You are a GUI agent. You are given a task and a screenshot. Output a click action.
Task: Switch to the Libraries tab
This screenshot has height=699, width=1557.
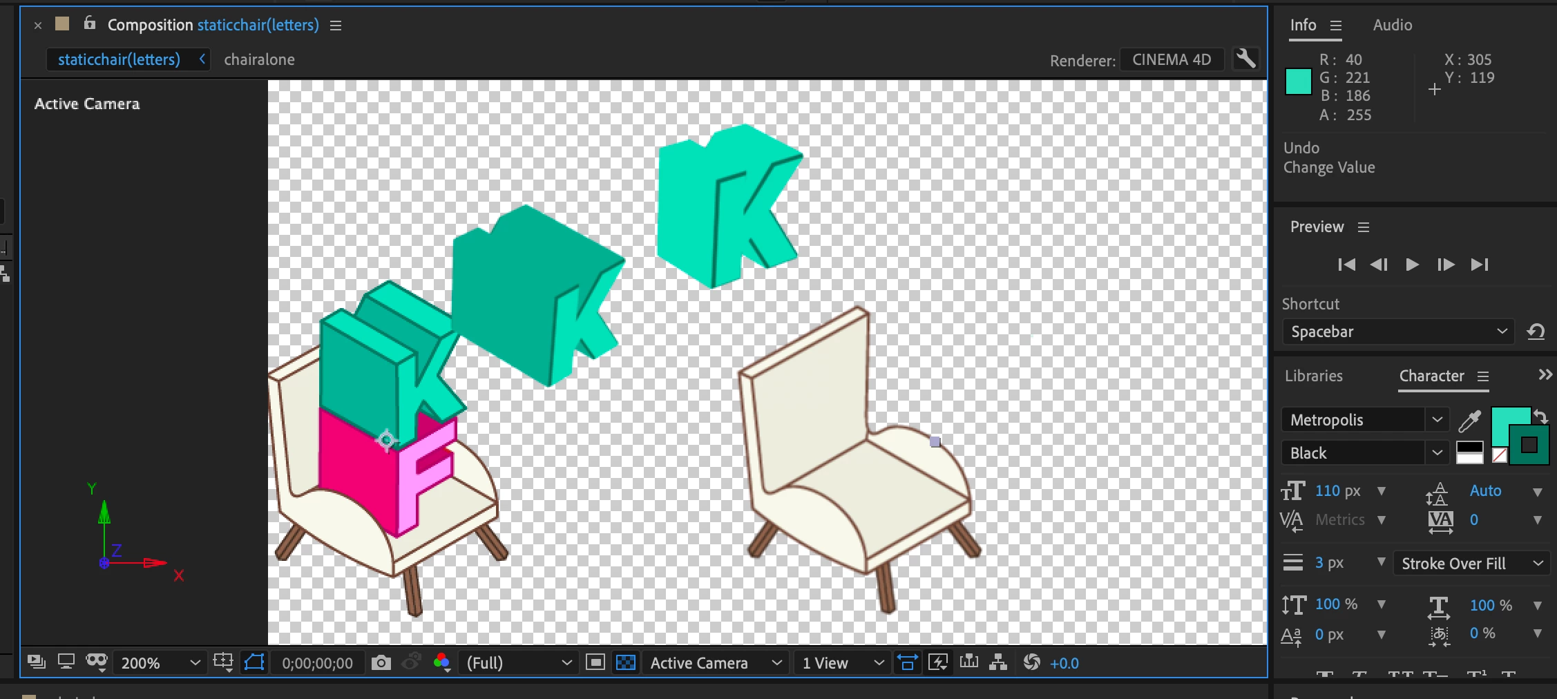(x=1314, y=376)
